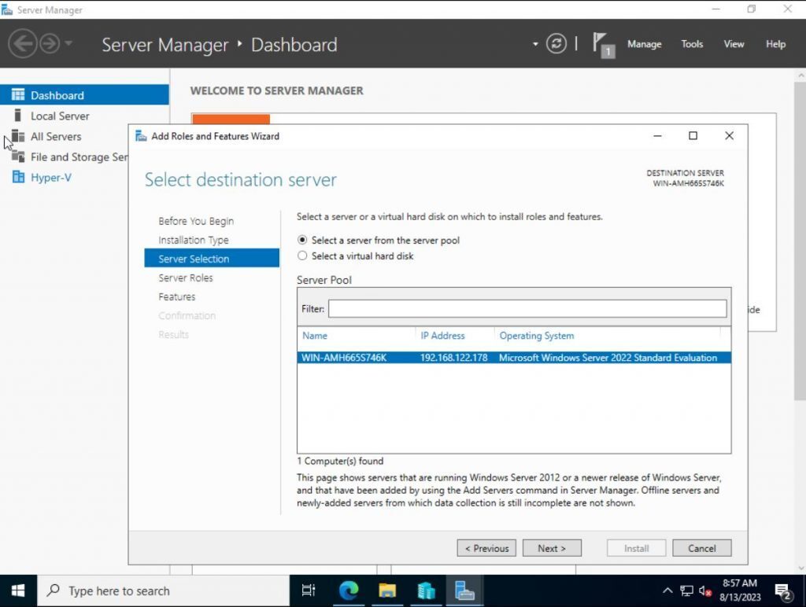Open Microsoft Edge from the taskbar

tap(347, 590)
